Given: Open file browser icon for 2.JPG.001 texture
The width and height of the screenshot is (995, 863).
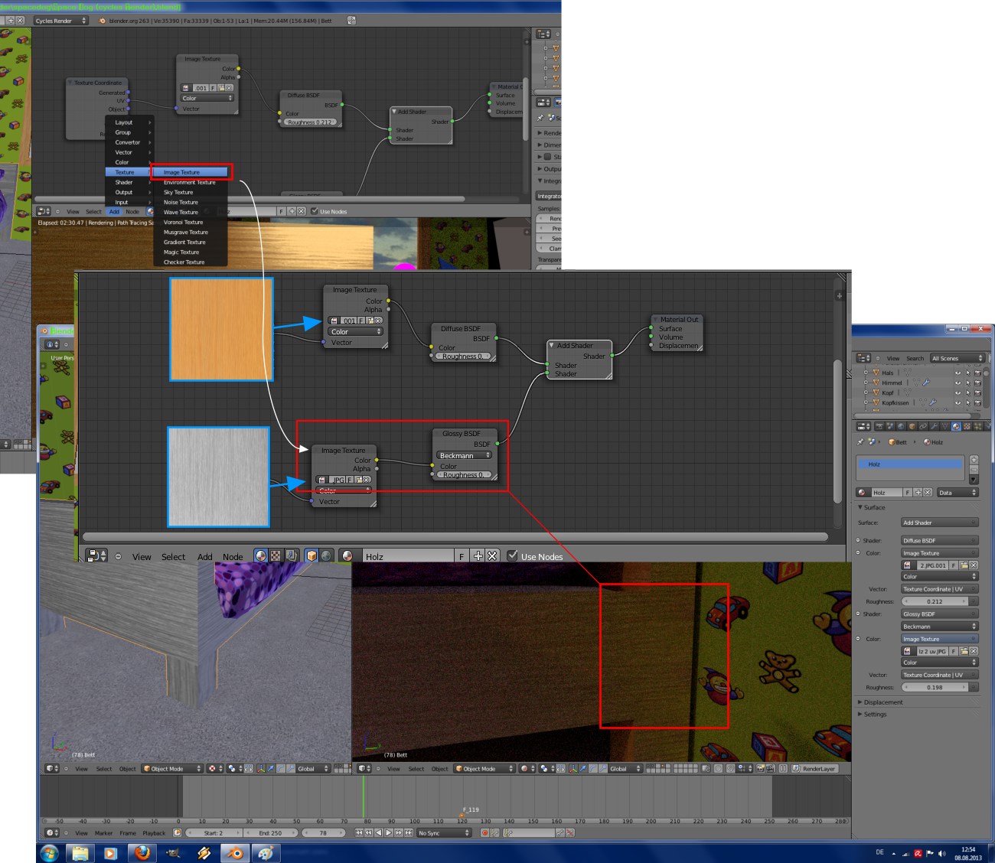Looking at the screenshot, I should tap(964, 565).
